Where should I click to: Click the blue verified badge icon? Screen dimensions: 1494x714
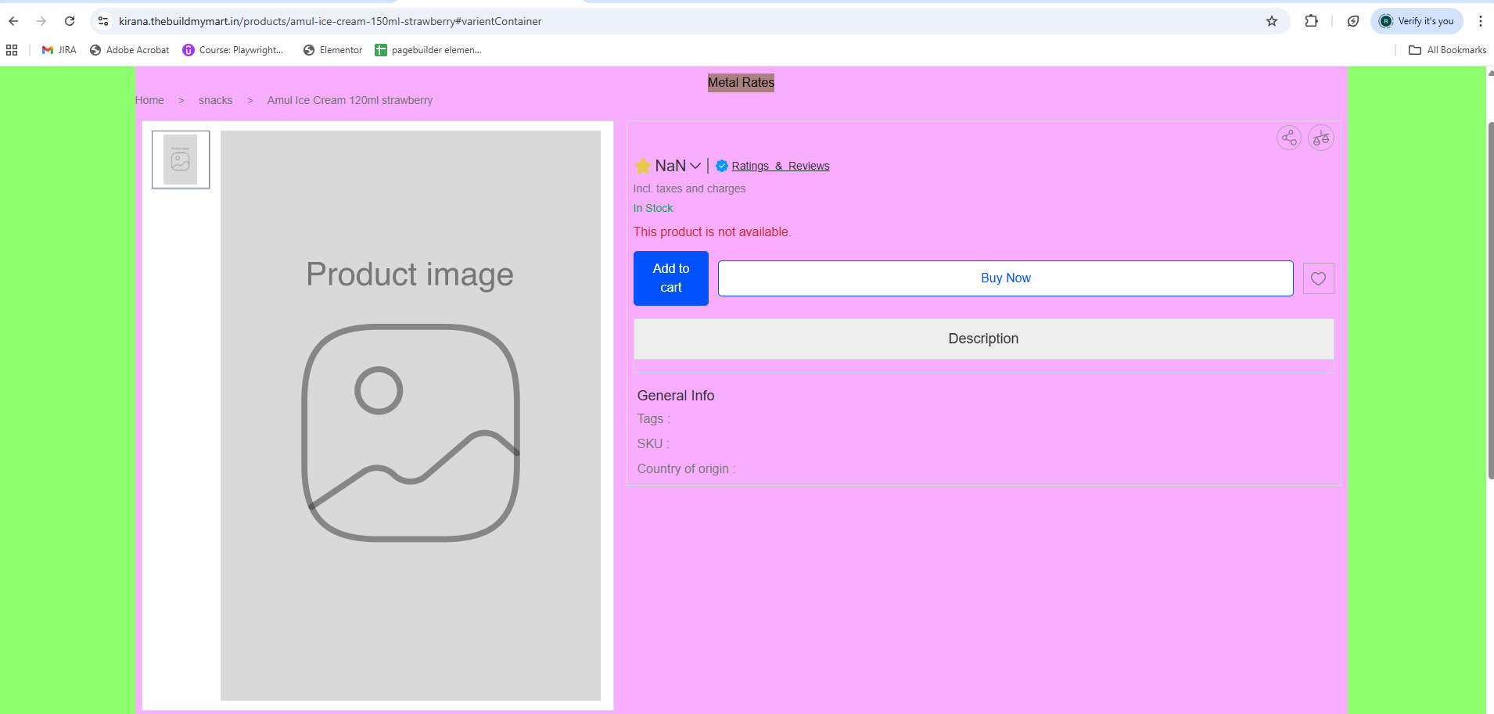722,166
